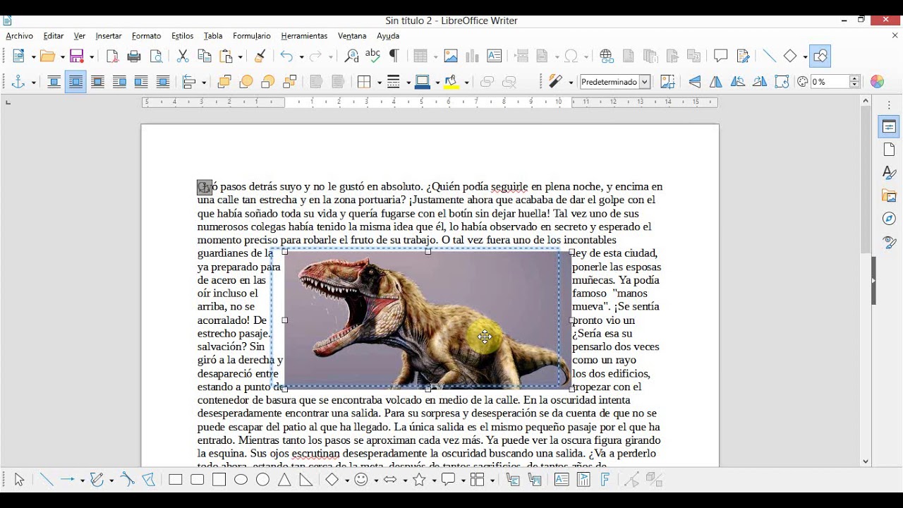903x508 pixels.
Task: Open the Formato menu
Action: pyautogui.click(x=146, y=36)
